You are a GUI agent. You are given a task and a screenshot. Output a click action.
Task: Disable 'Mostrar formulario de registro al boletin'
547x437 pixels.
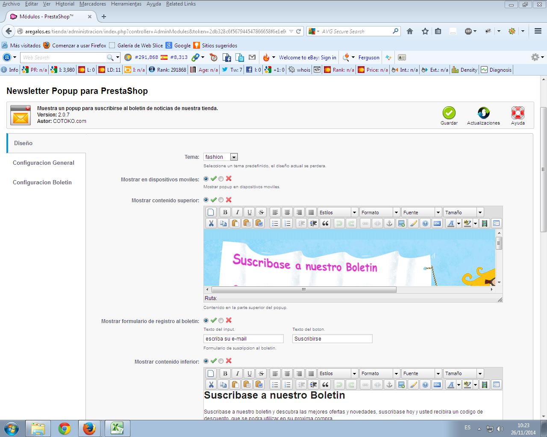[221, 320]
